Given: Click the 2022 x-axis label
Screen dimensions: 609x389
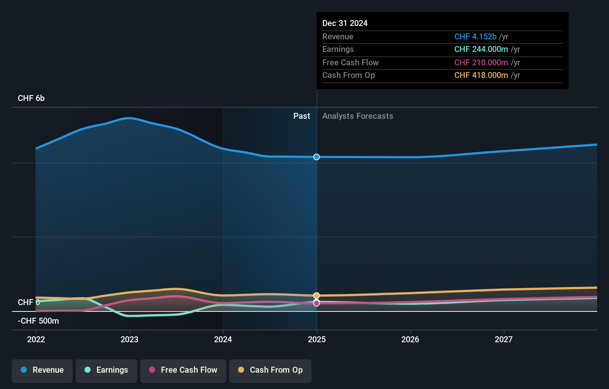Looking at the screenshot, I should (36, 339).
